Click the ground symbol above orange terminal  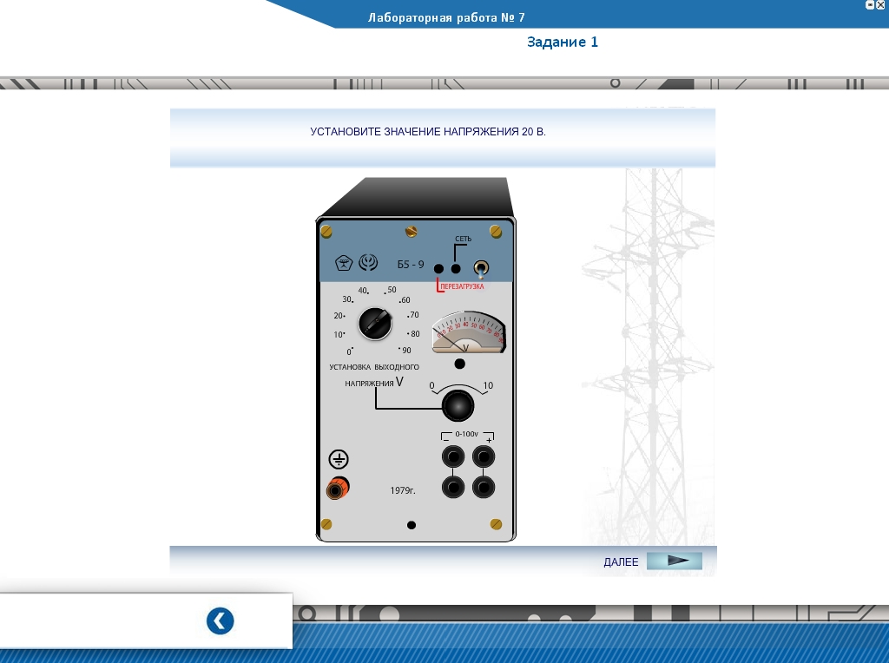(x=339, y=460)
